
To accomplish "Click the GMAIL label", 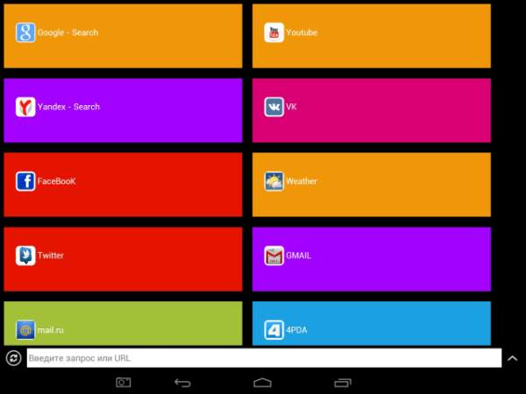I will coord(298,256).
